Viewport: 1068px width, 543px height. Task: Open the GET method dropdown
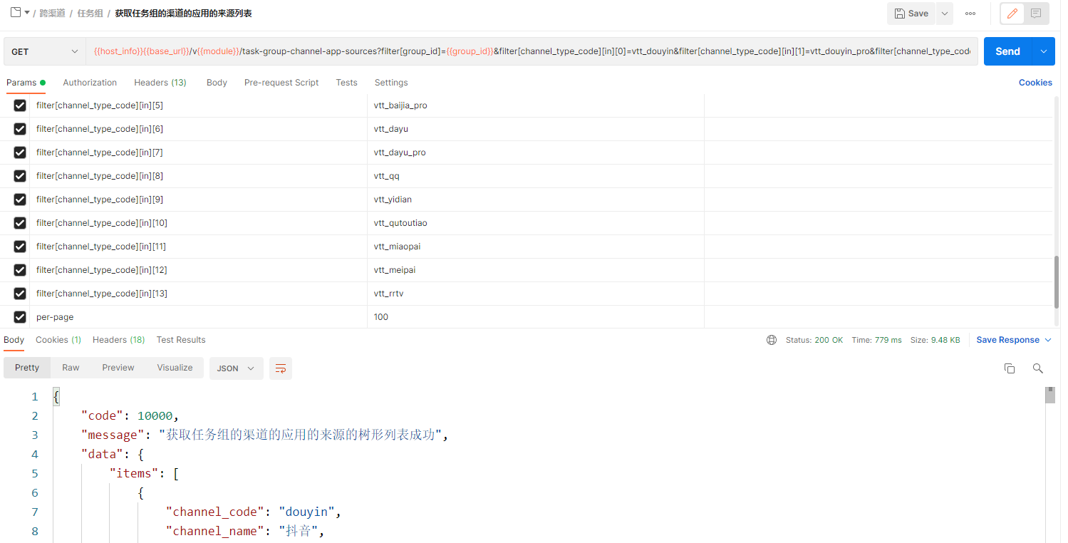pos(44,51)
